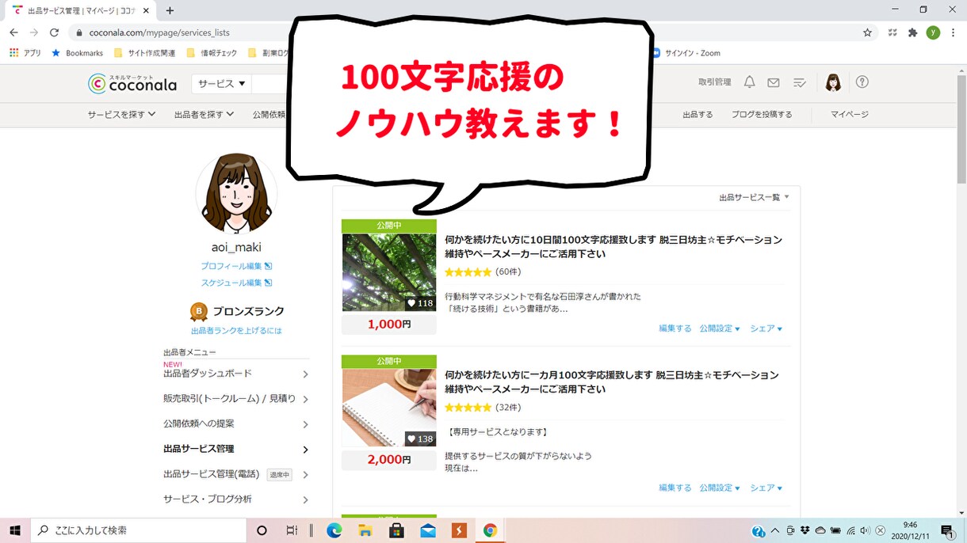The height and width of the screenshot is (543, 967).
Task: Open シェア dropdown for 10日間 service
Action: (766, 328)
